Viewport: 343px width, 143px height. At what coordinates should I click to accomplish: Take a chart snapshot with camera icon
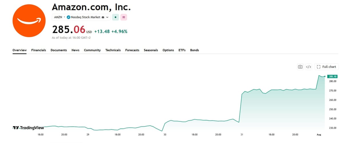point(300,67)
